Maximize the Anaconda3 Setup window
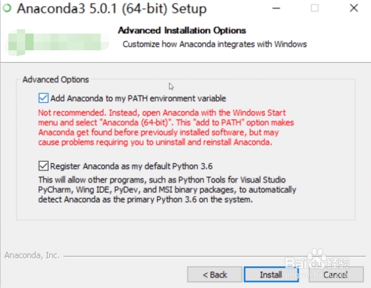The image size is (371, 288). point(314,8)
